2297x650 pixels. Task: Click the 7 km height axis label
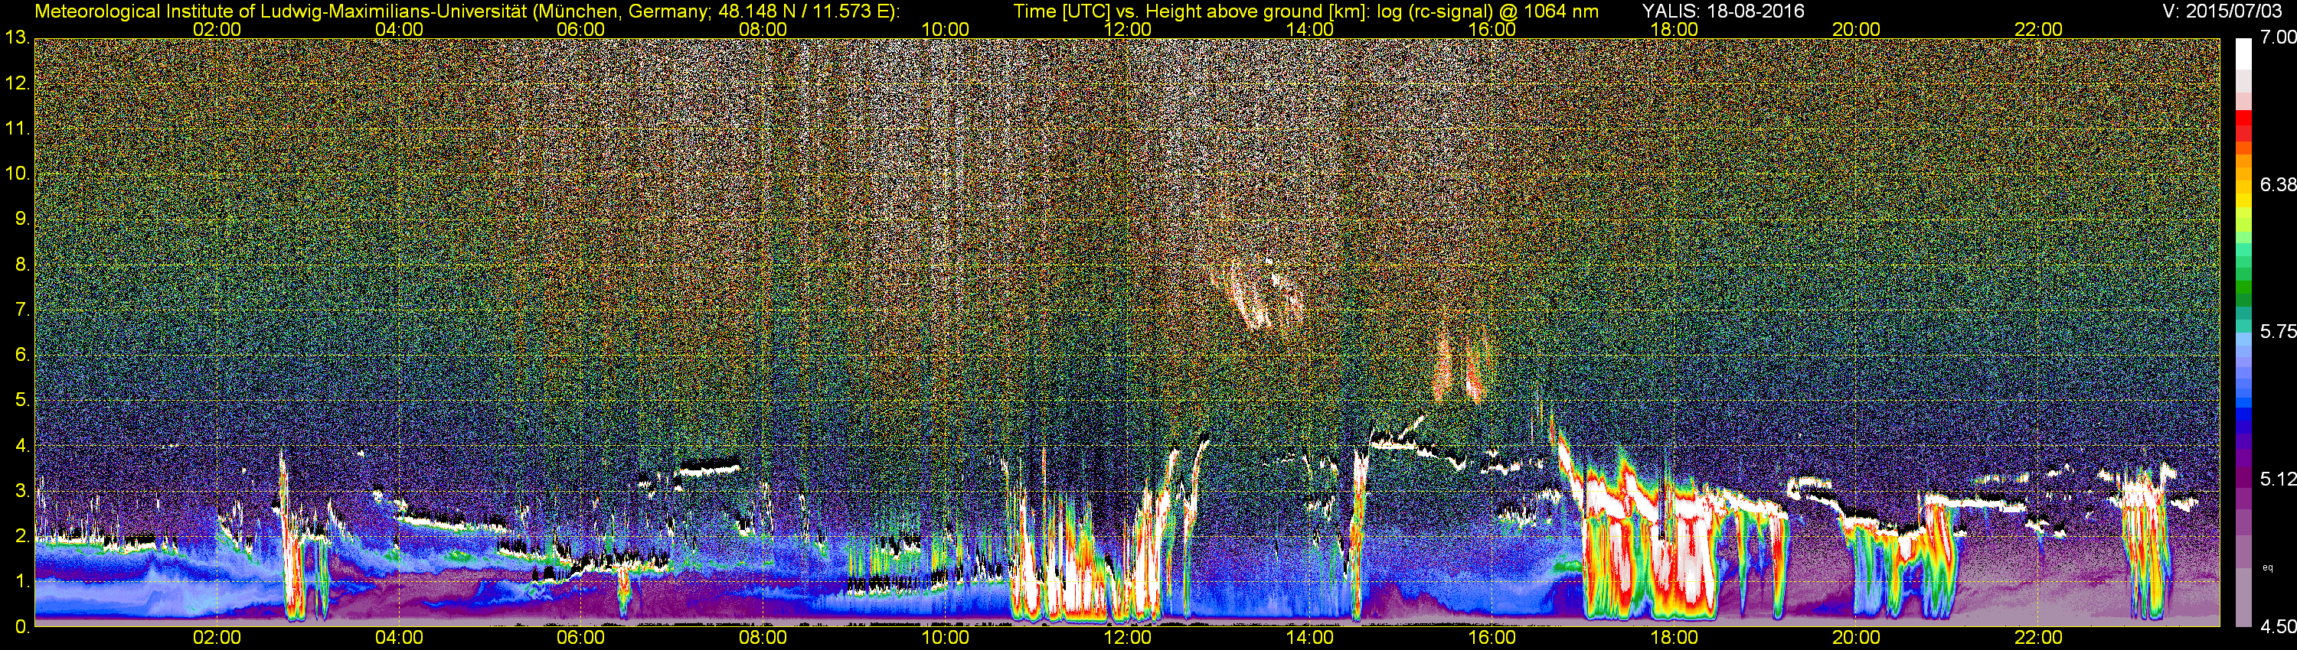coord(21,310)
